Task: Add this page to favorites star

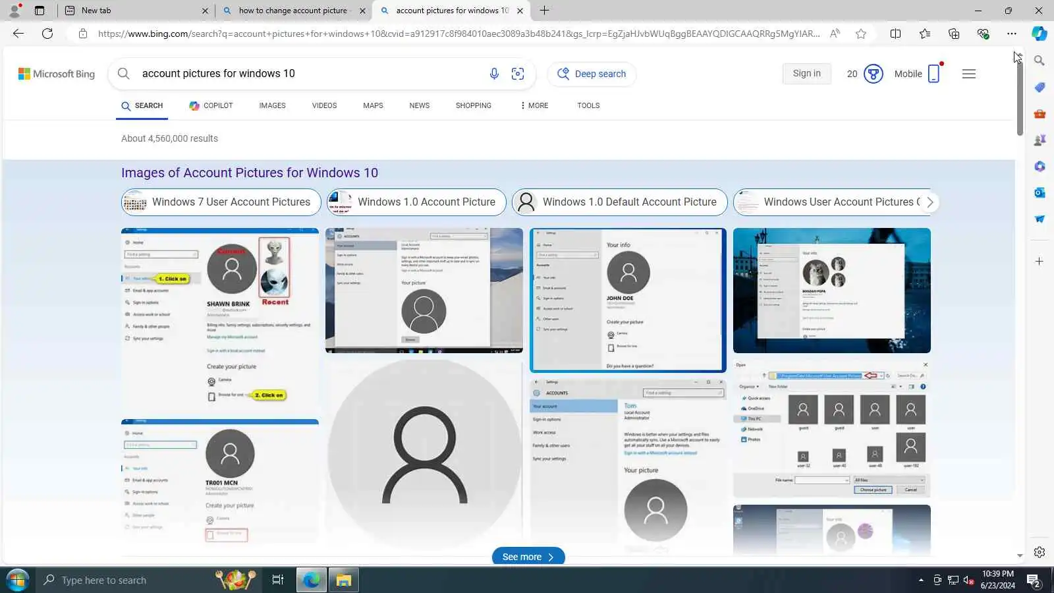Action: (x=861, y=34)
